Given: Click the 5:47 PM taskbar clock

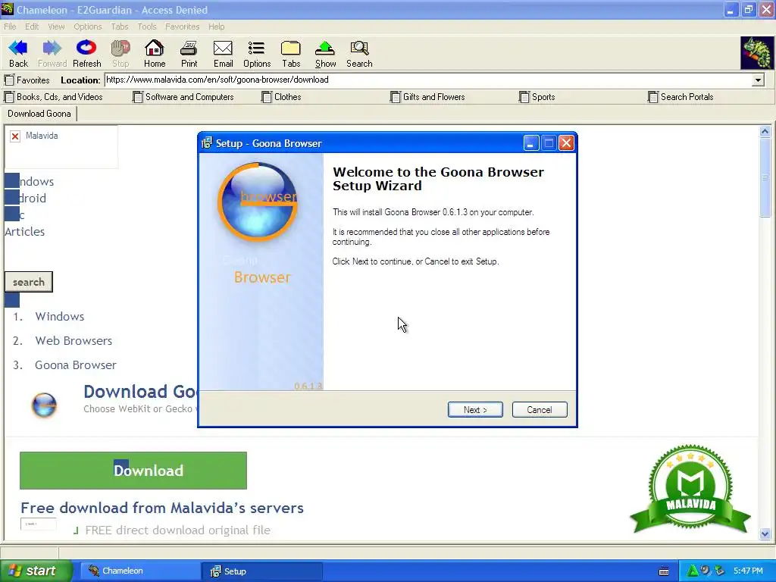Looking at the screenshot, I should (748, 571).
